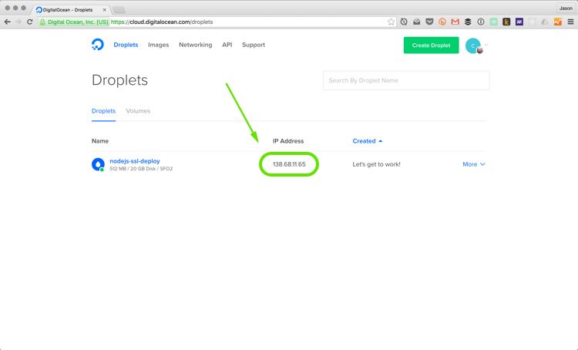Click the IP address 138.68.11.65
578x350 pixels.
coord(289,164)
